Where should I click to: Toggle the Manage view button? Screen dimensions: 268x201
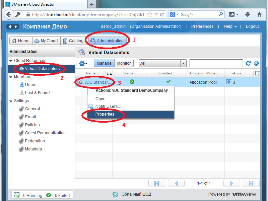[104, 63]
